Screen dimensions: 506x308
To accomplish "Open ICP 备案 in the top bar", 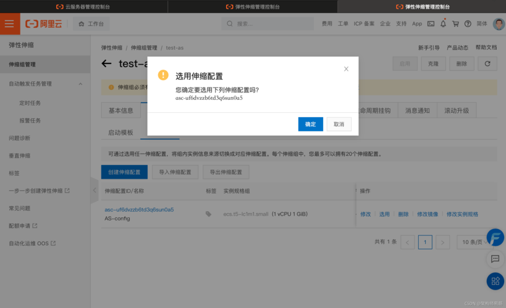I will coord(364,24).
